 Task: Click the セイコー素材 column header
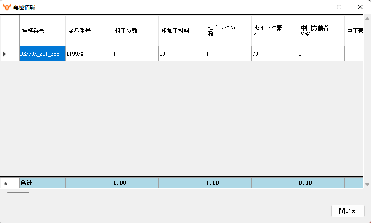[x=274, y=31]
